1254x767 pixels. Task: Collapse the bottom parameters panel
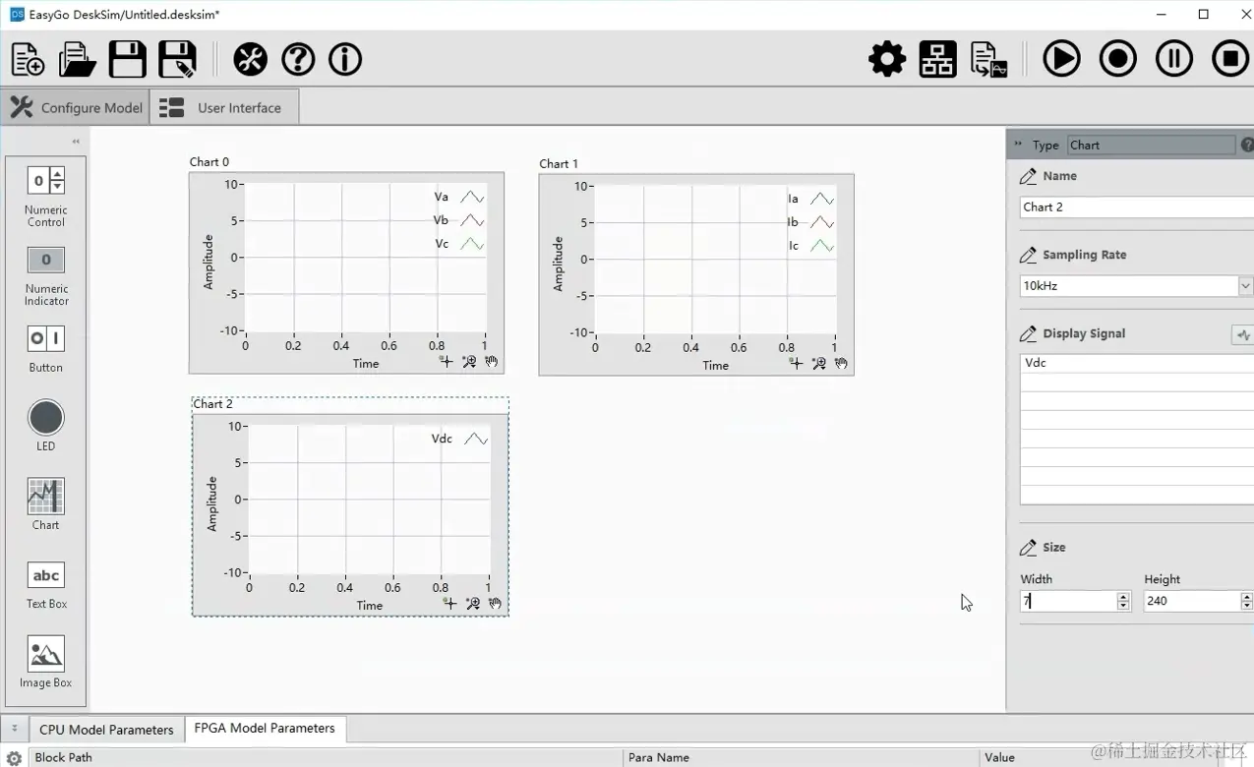[x=14, y=729]
